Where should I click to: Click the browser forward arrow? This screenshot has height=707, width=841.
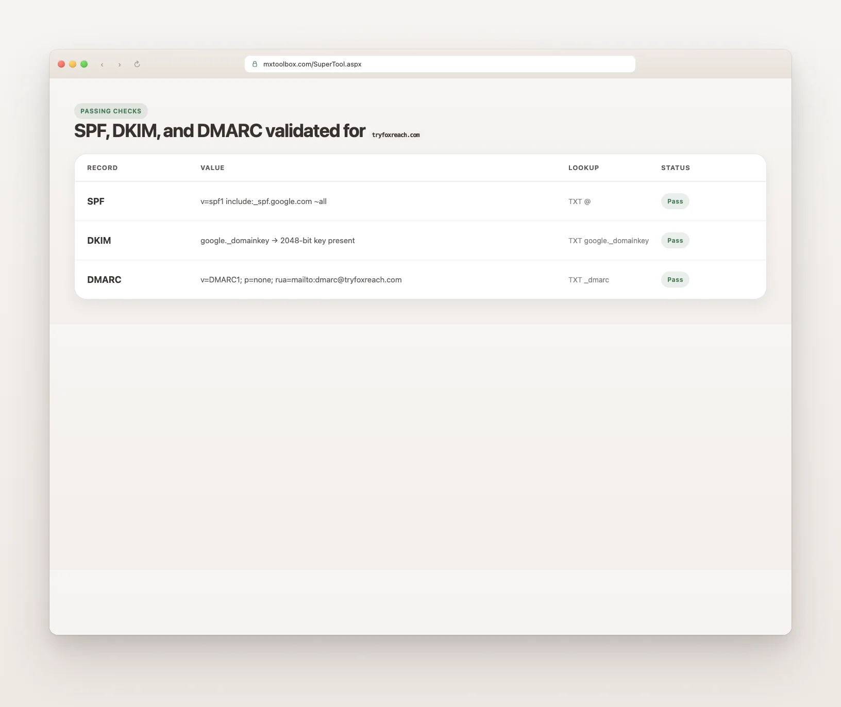click(x=120, y=64)
